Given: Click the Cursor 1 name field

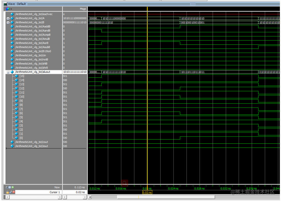Looking at the screenshot, I should [38, 192].
